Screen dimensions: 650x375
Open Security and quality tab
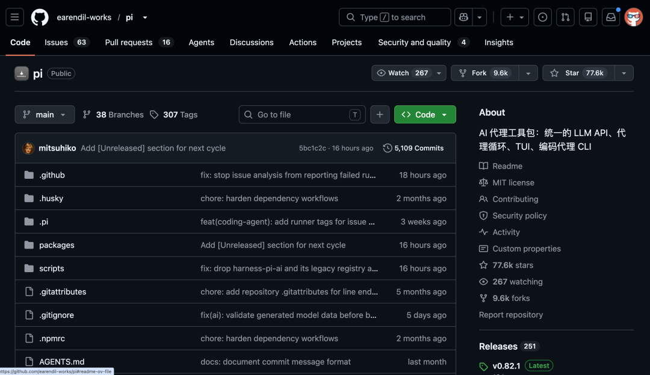pyautogui.click(x=424, y=42)
